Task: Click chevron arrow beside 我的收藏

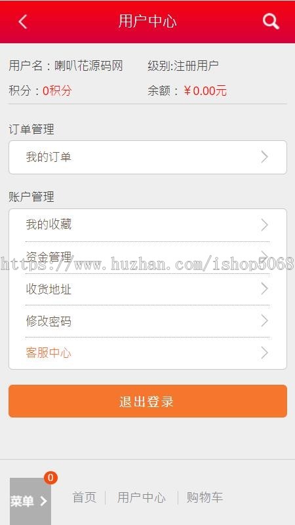Action: click(265, 225)
